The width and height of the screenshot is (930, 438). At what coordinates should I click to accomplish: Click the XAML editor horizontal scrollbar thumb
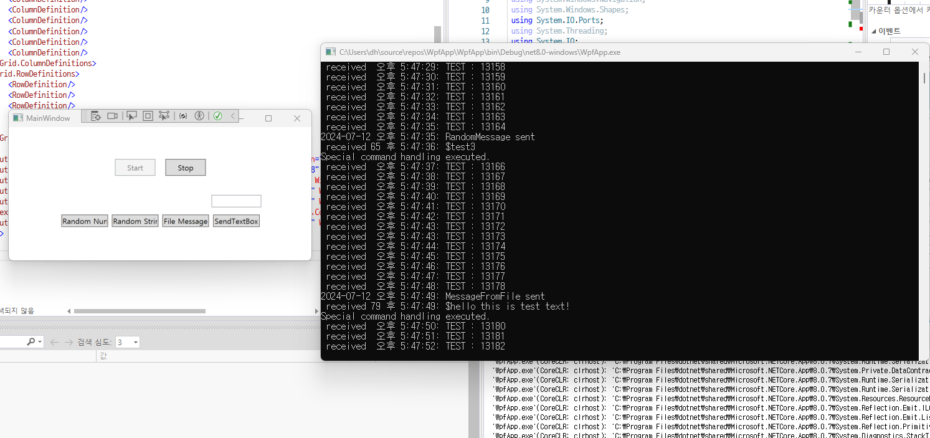[x=140, y=311]
